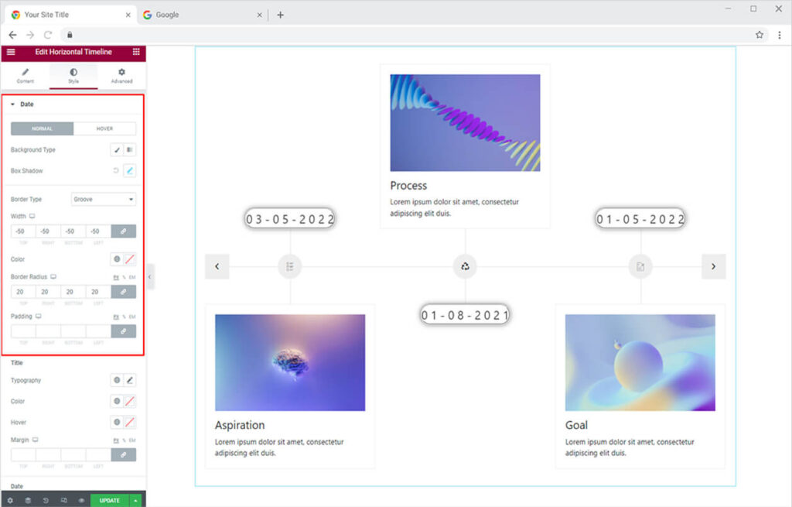Viewport: 792px width, 507px height.
Task: Expand save options arrow beside Update
Action: pyautogui.click(x=137, y=500)
